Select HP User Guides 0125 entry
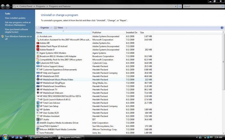Viewport: 225px width, 140px height. [94, 113]
